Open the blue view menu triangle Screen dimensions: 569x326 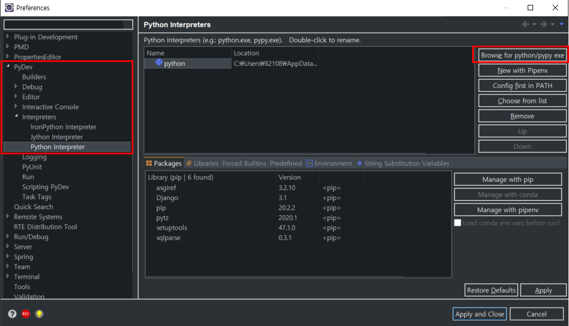click(561, 24)
